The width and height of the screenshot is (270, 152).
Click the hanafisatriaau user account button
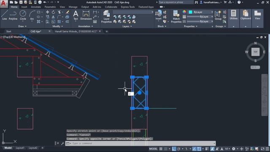pyautogui.click(x=211, y=2)
